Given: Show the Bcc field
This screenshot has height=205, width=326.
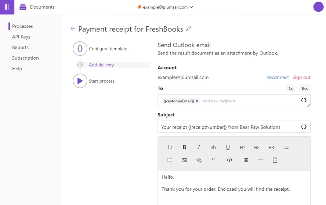Looking at the screenshot, I should (305, 88).
